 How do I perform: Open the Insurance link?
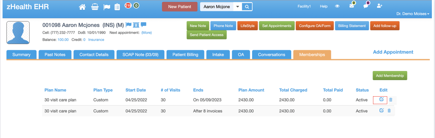pyautogui.click(x=96, y=40)
